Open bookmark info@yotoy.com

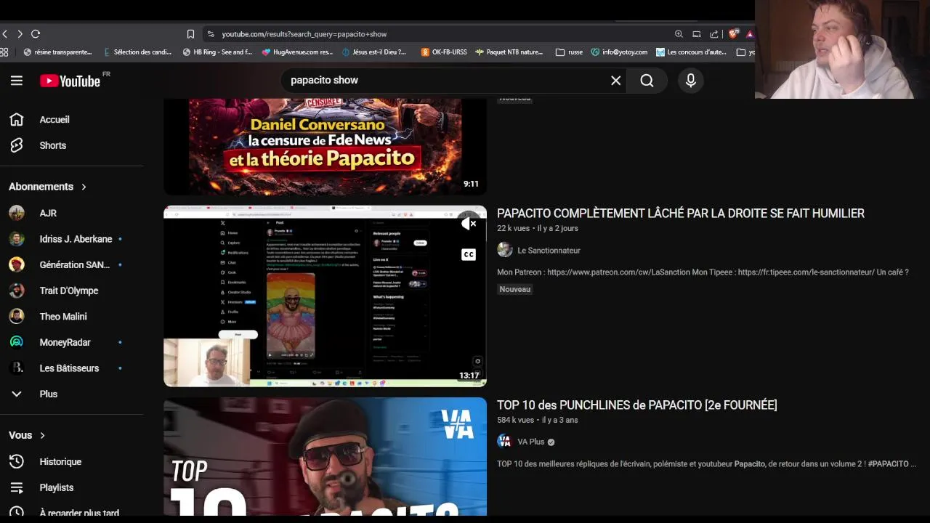(619, 52)
